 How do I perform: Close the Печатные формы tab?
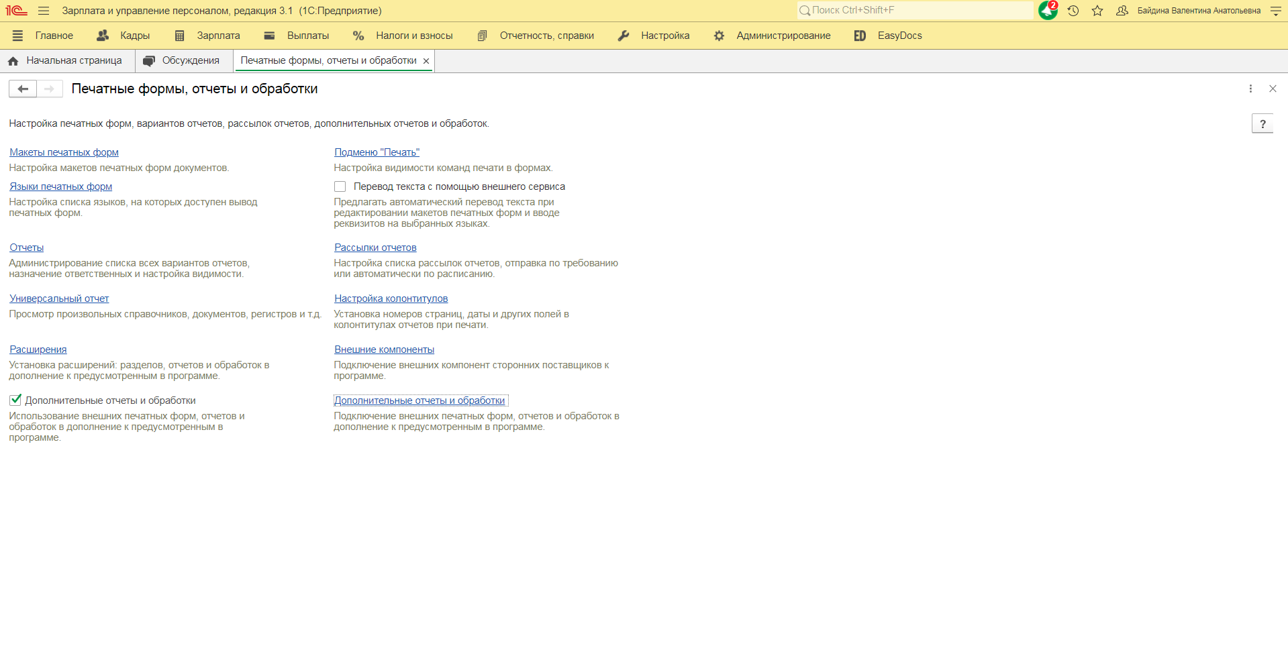[426, 61]
